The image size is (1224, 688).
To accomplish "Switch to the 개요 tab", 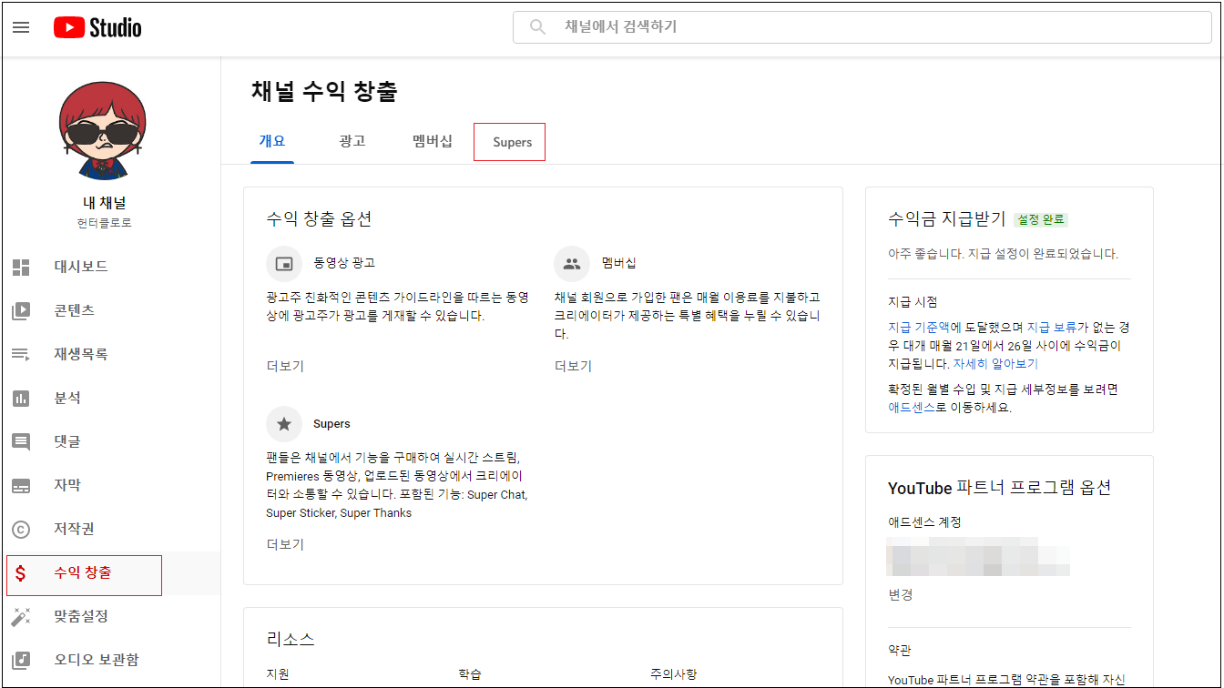I will point(272,141).
